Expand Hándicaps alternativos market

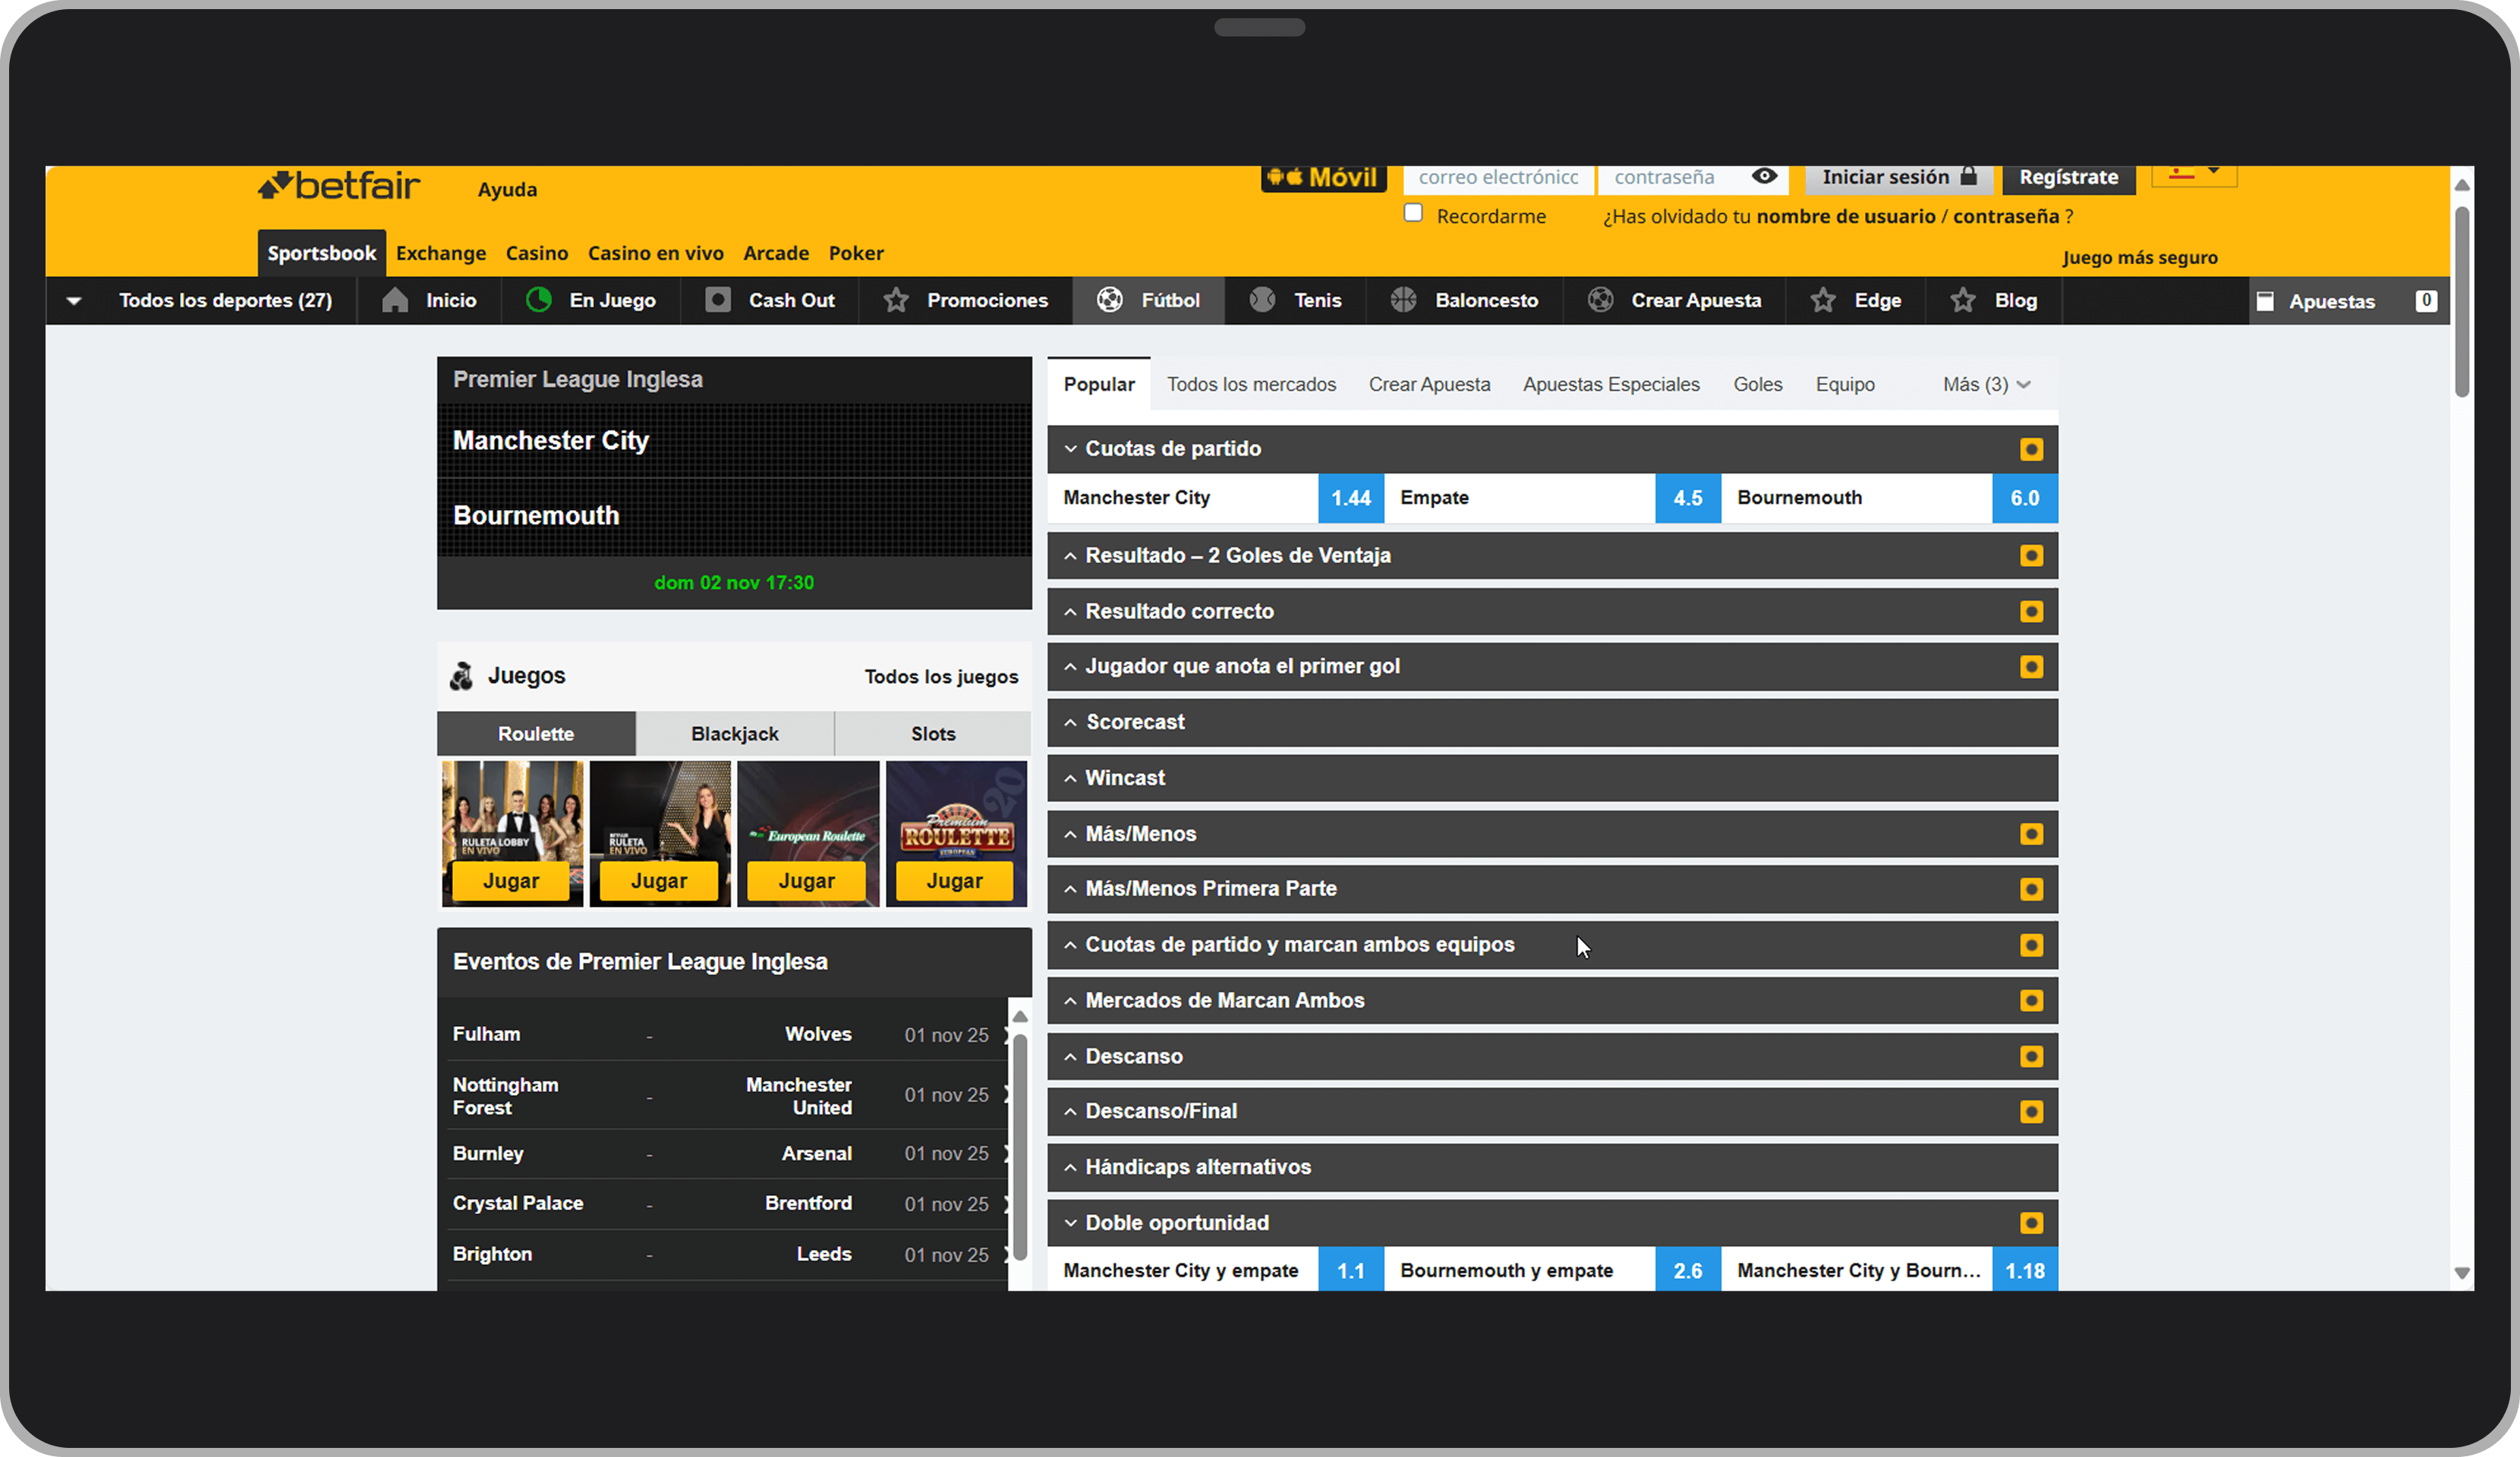(1552, 1167)
